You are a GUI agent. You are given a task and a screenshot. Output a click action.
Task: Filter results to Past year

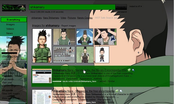click(x=7, y=83)
